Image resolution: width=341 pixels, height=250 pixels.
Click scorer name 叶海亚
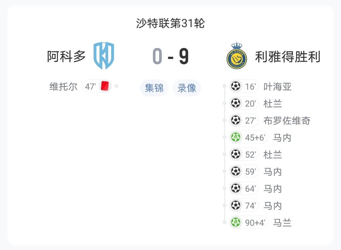[277, 87]
